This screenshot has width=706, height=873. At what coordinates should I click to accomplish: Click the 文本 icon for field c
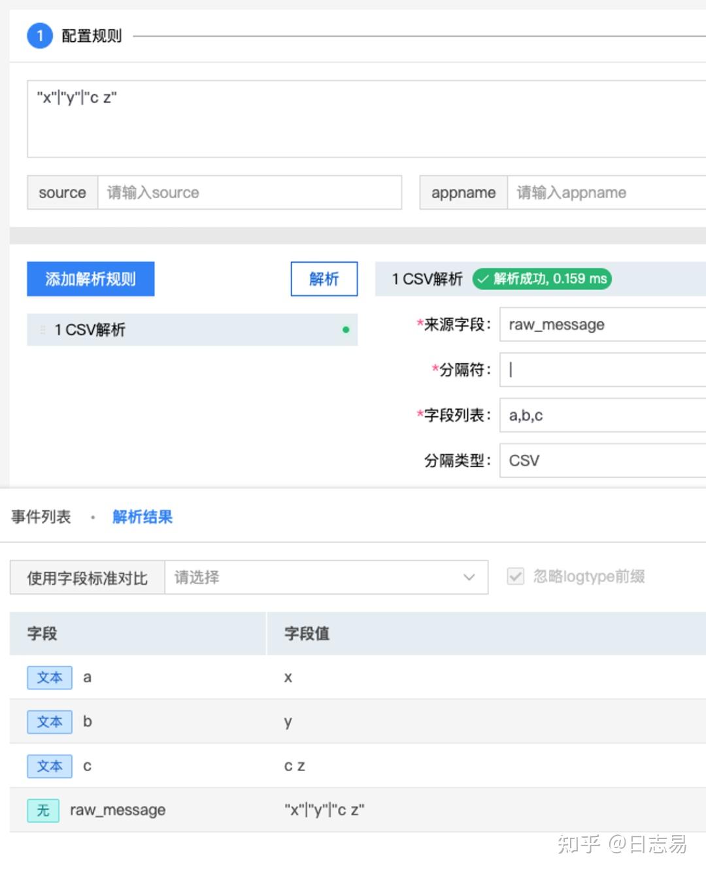[49, 766]
